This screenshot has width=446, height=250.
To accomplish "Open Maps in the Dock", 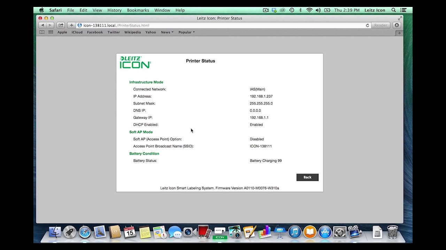I will coord(160,232).
